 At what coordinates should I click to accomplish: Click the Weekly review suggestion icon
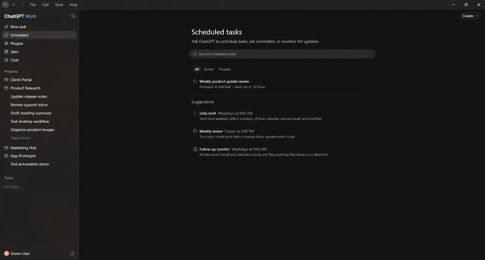(195, 131)
